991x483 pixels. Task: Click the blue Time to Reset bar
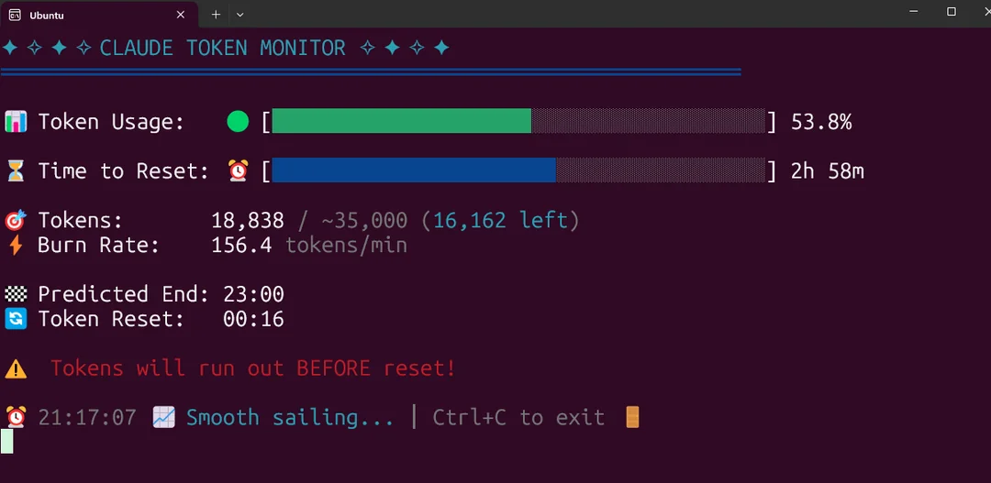point(413,170)
